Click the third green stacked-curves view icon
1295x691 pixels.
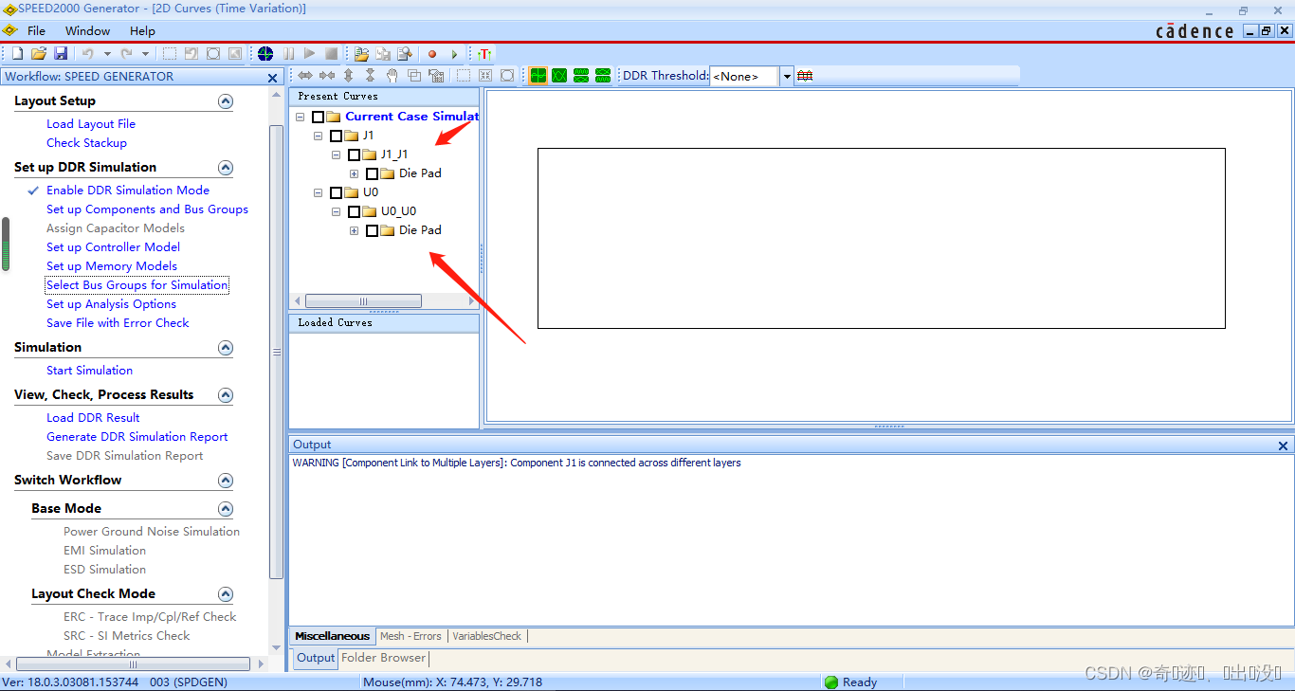(x=581, y=76)
